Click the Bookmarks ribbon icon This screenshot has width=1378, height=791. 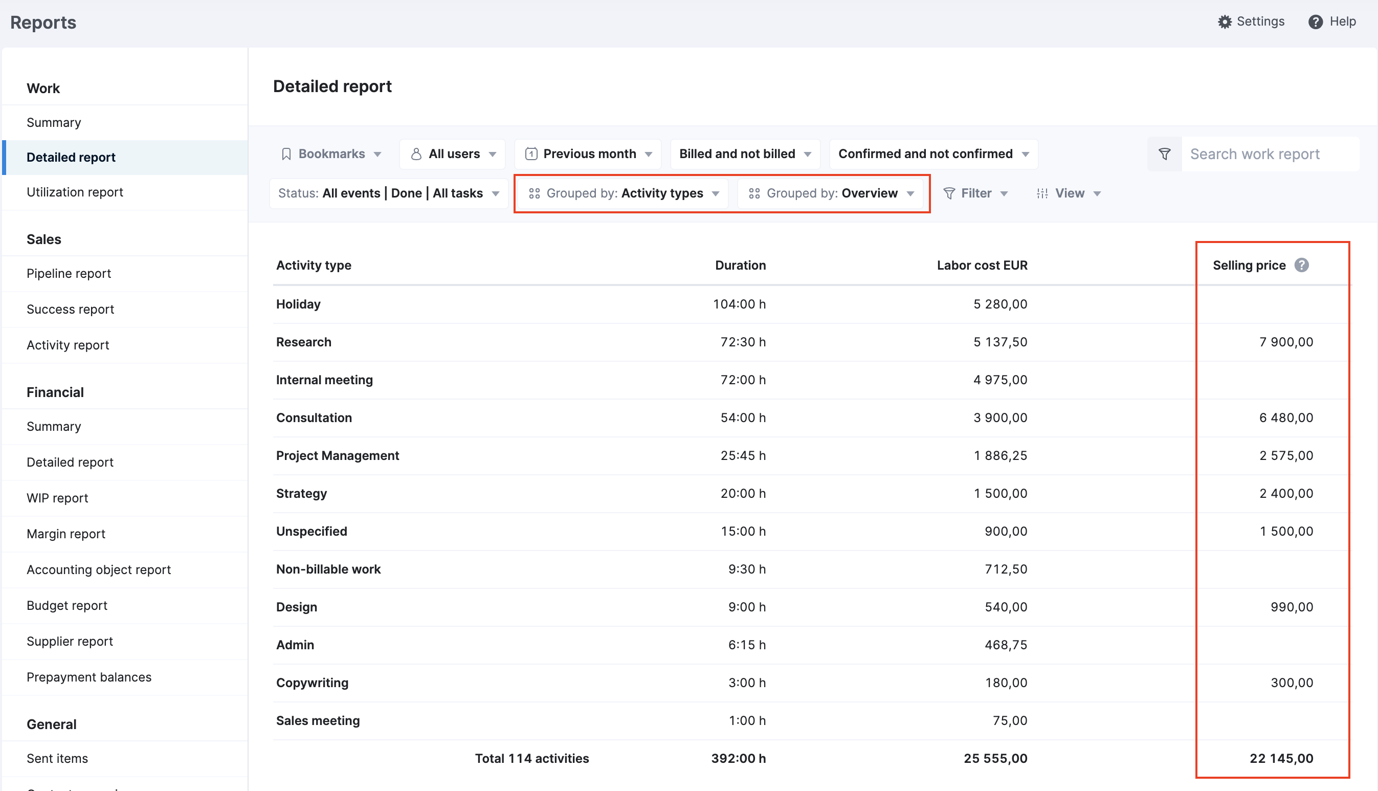(x=286, y=155)
